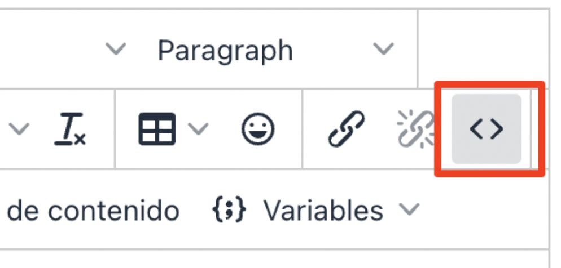Expand the chevron right of Paragraph
Image resolution: width=561 pixels, height=268 pixels.
pyautogui.click(x=384, y=50)
